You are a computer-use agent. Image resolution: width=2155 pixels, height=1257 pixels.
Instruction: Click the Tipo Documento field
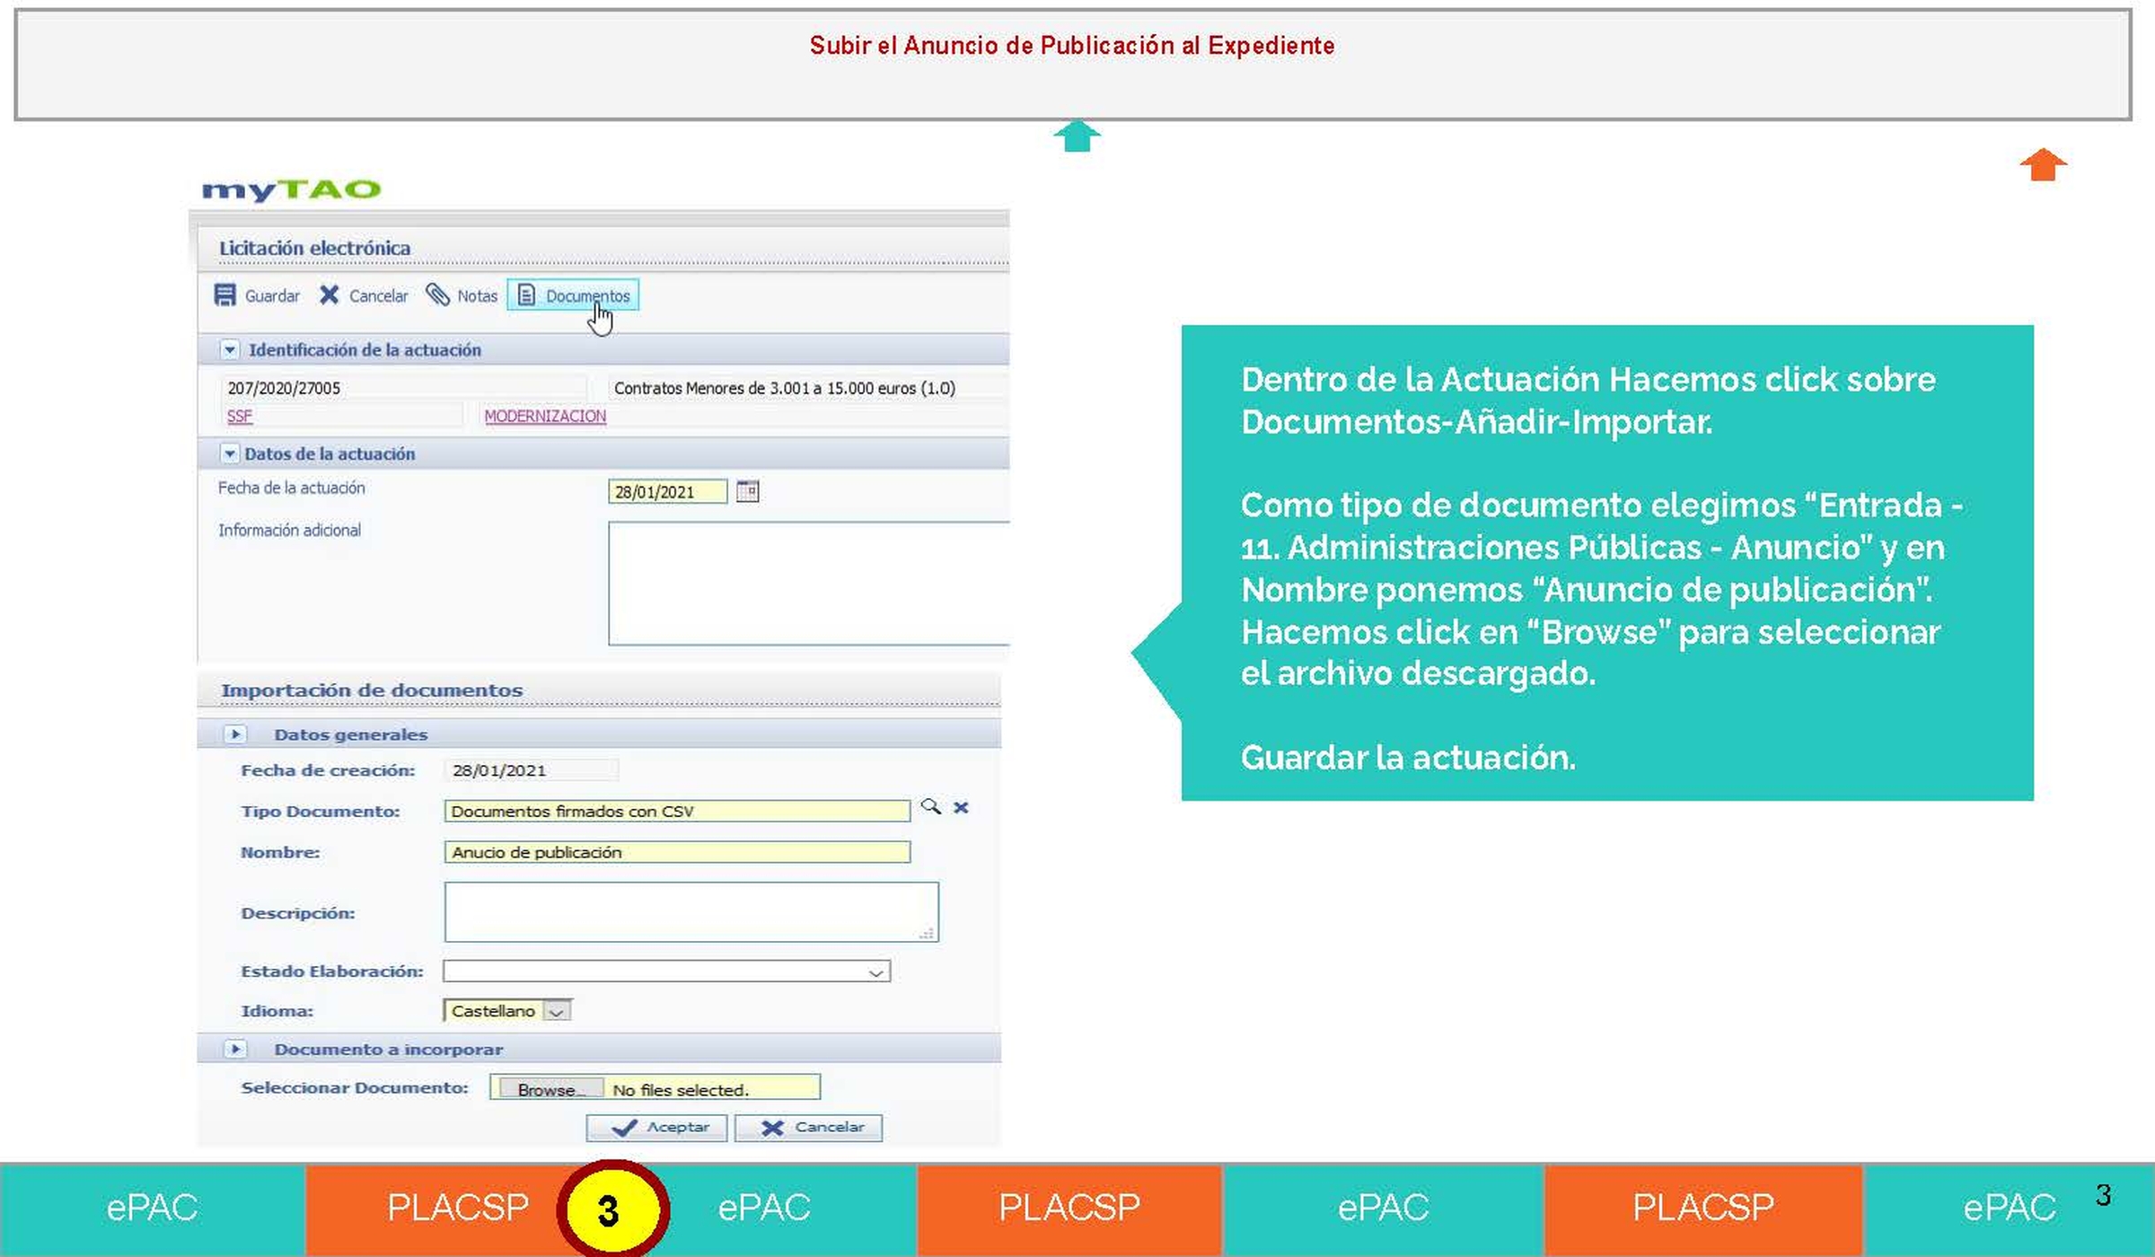[677, 811]
